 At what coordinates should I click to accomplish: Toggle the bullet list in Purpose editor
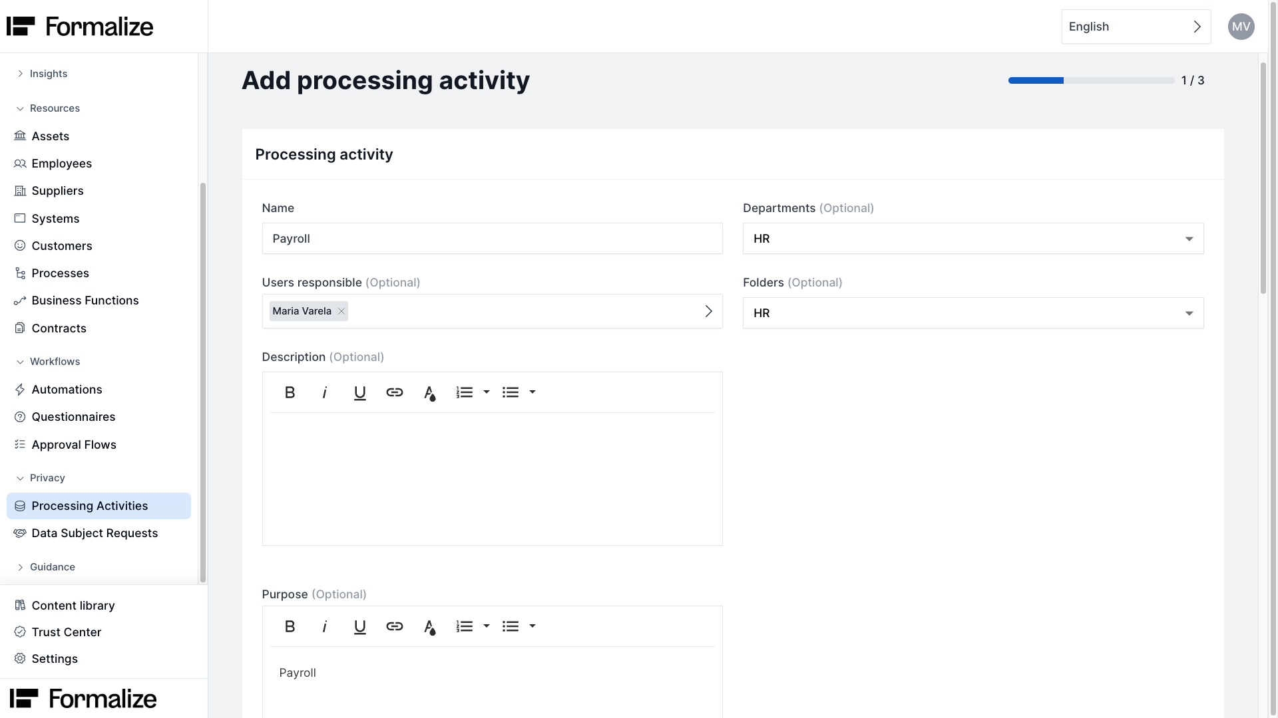tap(509, 626)
